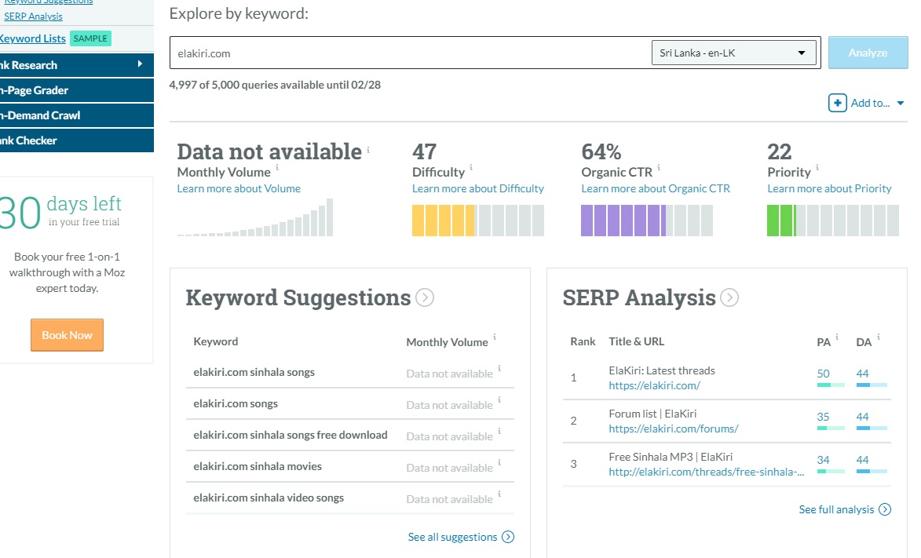
Task: Click info icon by Monthly Volume column header
Action: (x=495, y=337)
